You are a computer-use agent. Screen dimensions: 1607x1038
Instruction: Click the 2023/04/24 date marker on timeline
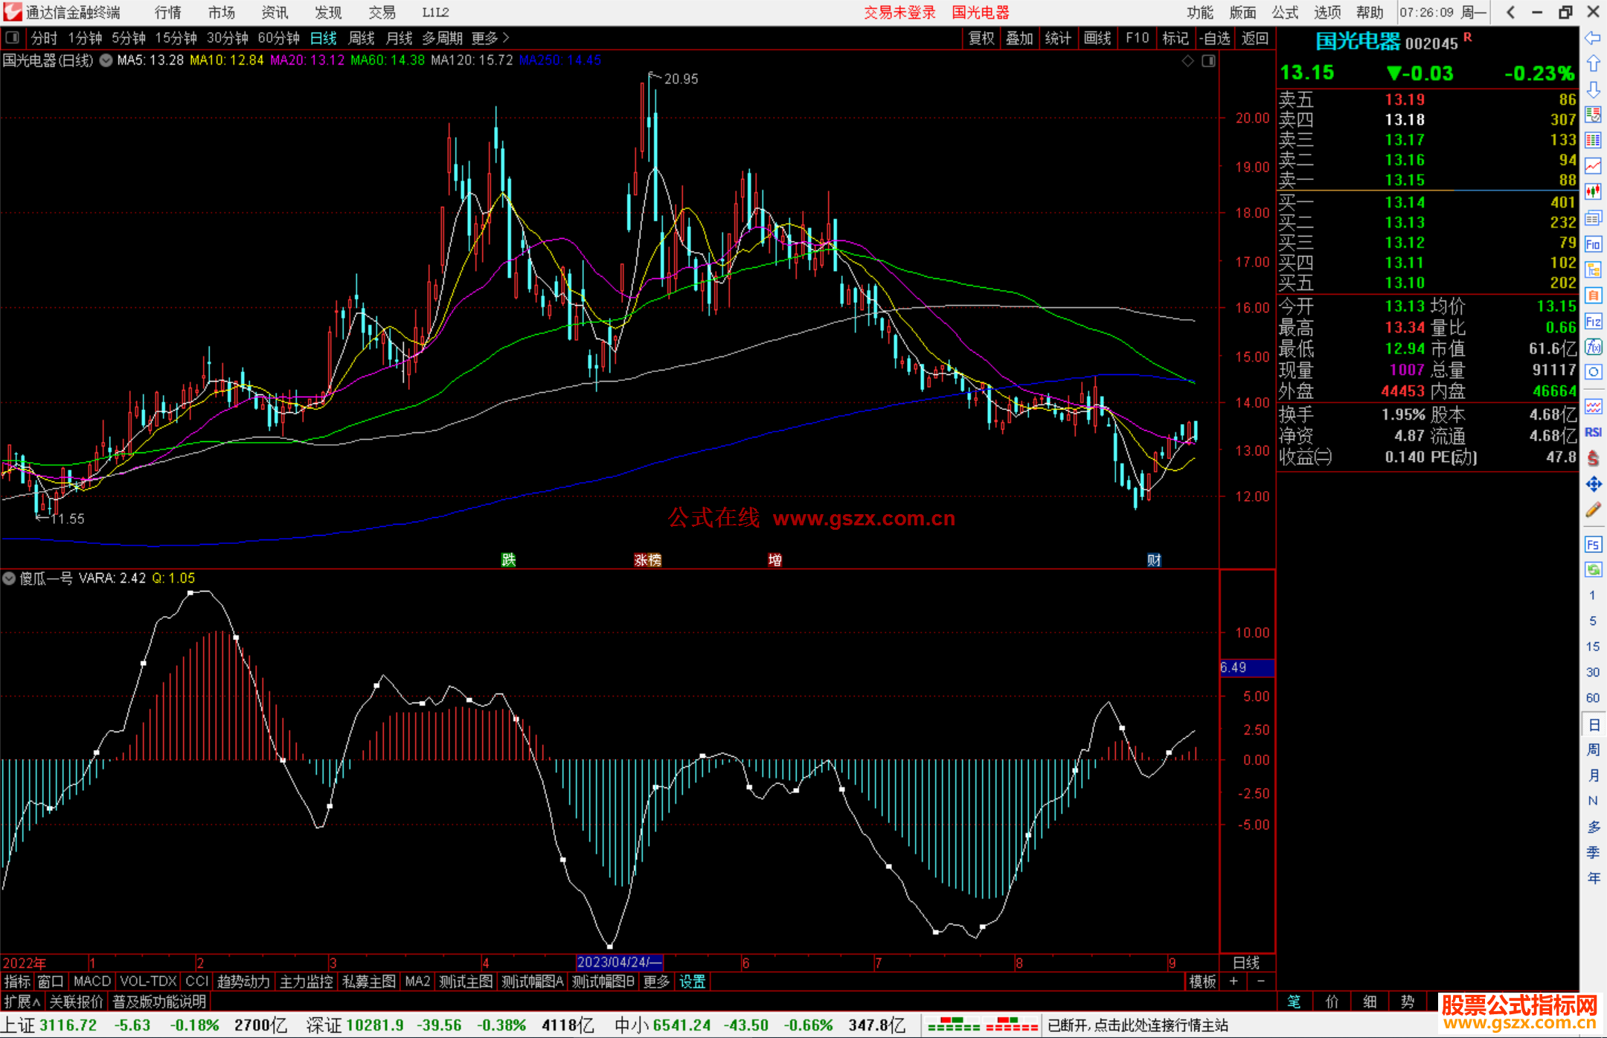[618, 962]
